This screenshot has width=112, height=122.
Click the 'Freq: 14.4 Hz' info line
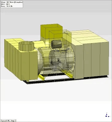(7, 6)
